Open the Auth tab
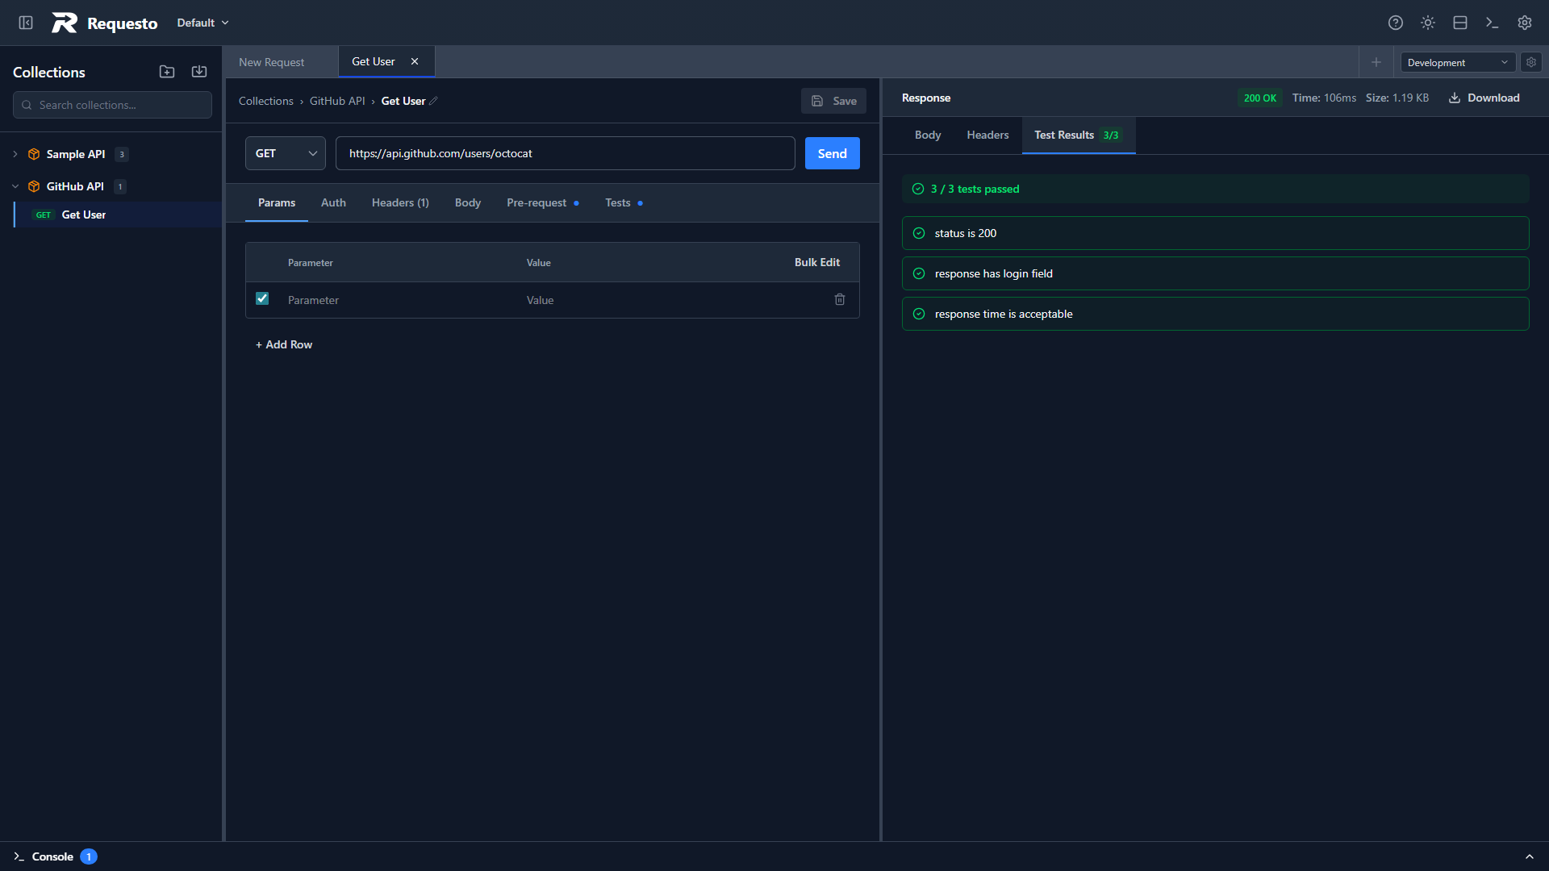 click(x=333, y=202)
